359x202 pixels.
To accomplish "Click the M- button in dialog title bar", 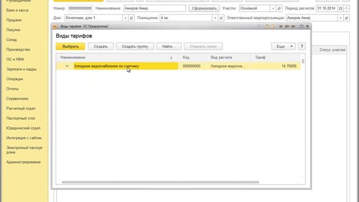I will 294,26.
